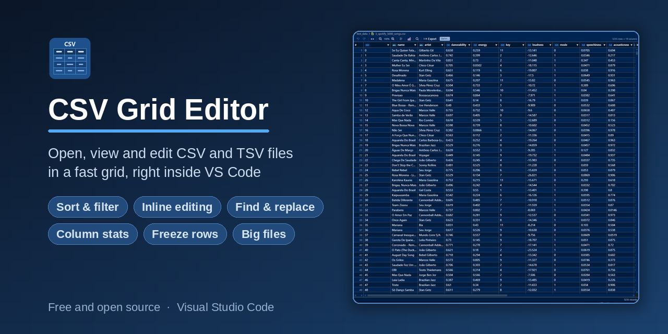Select the cell 'Mulher Eu Sei'
The width and height of the screenshot is (668, 334).
(404, 65)
